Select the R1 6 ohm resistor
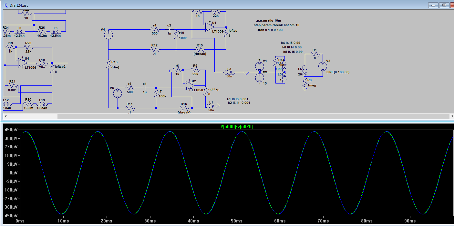The height and width of the screenshot is (226, 454). [315, 54]
